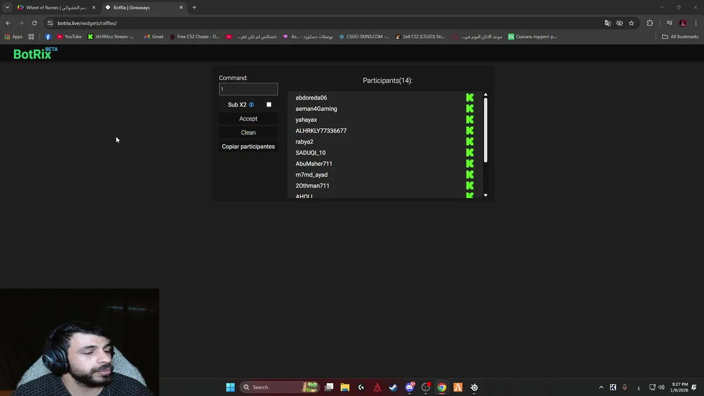
Task: Reload the BotRix page
Action: point(34,23)
